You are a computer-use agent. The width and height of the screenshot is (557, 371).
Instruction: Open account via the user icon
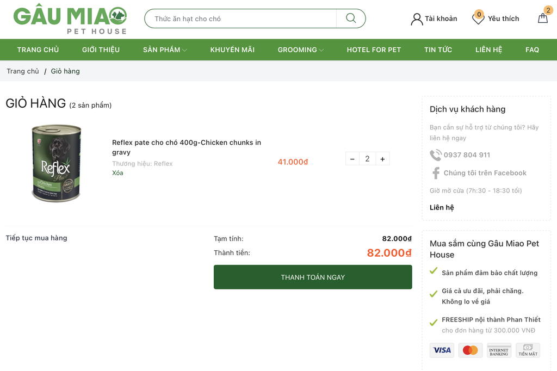pyautogui.click(x=416, y=19)
